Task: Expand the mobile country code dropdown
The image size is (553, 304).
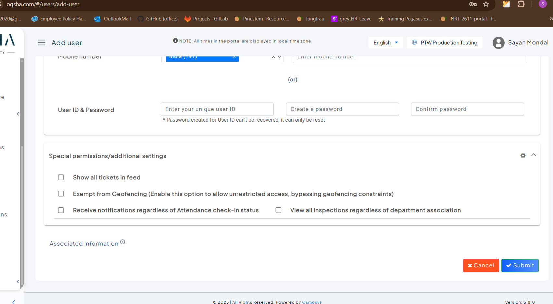Action: click(x=279, y=57)
